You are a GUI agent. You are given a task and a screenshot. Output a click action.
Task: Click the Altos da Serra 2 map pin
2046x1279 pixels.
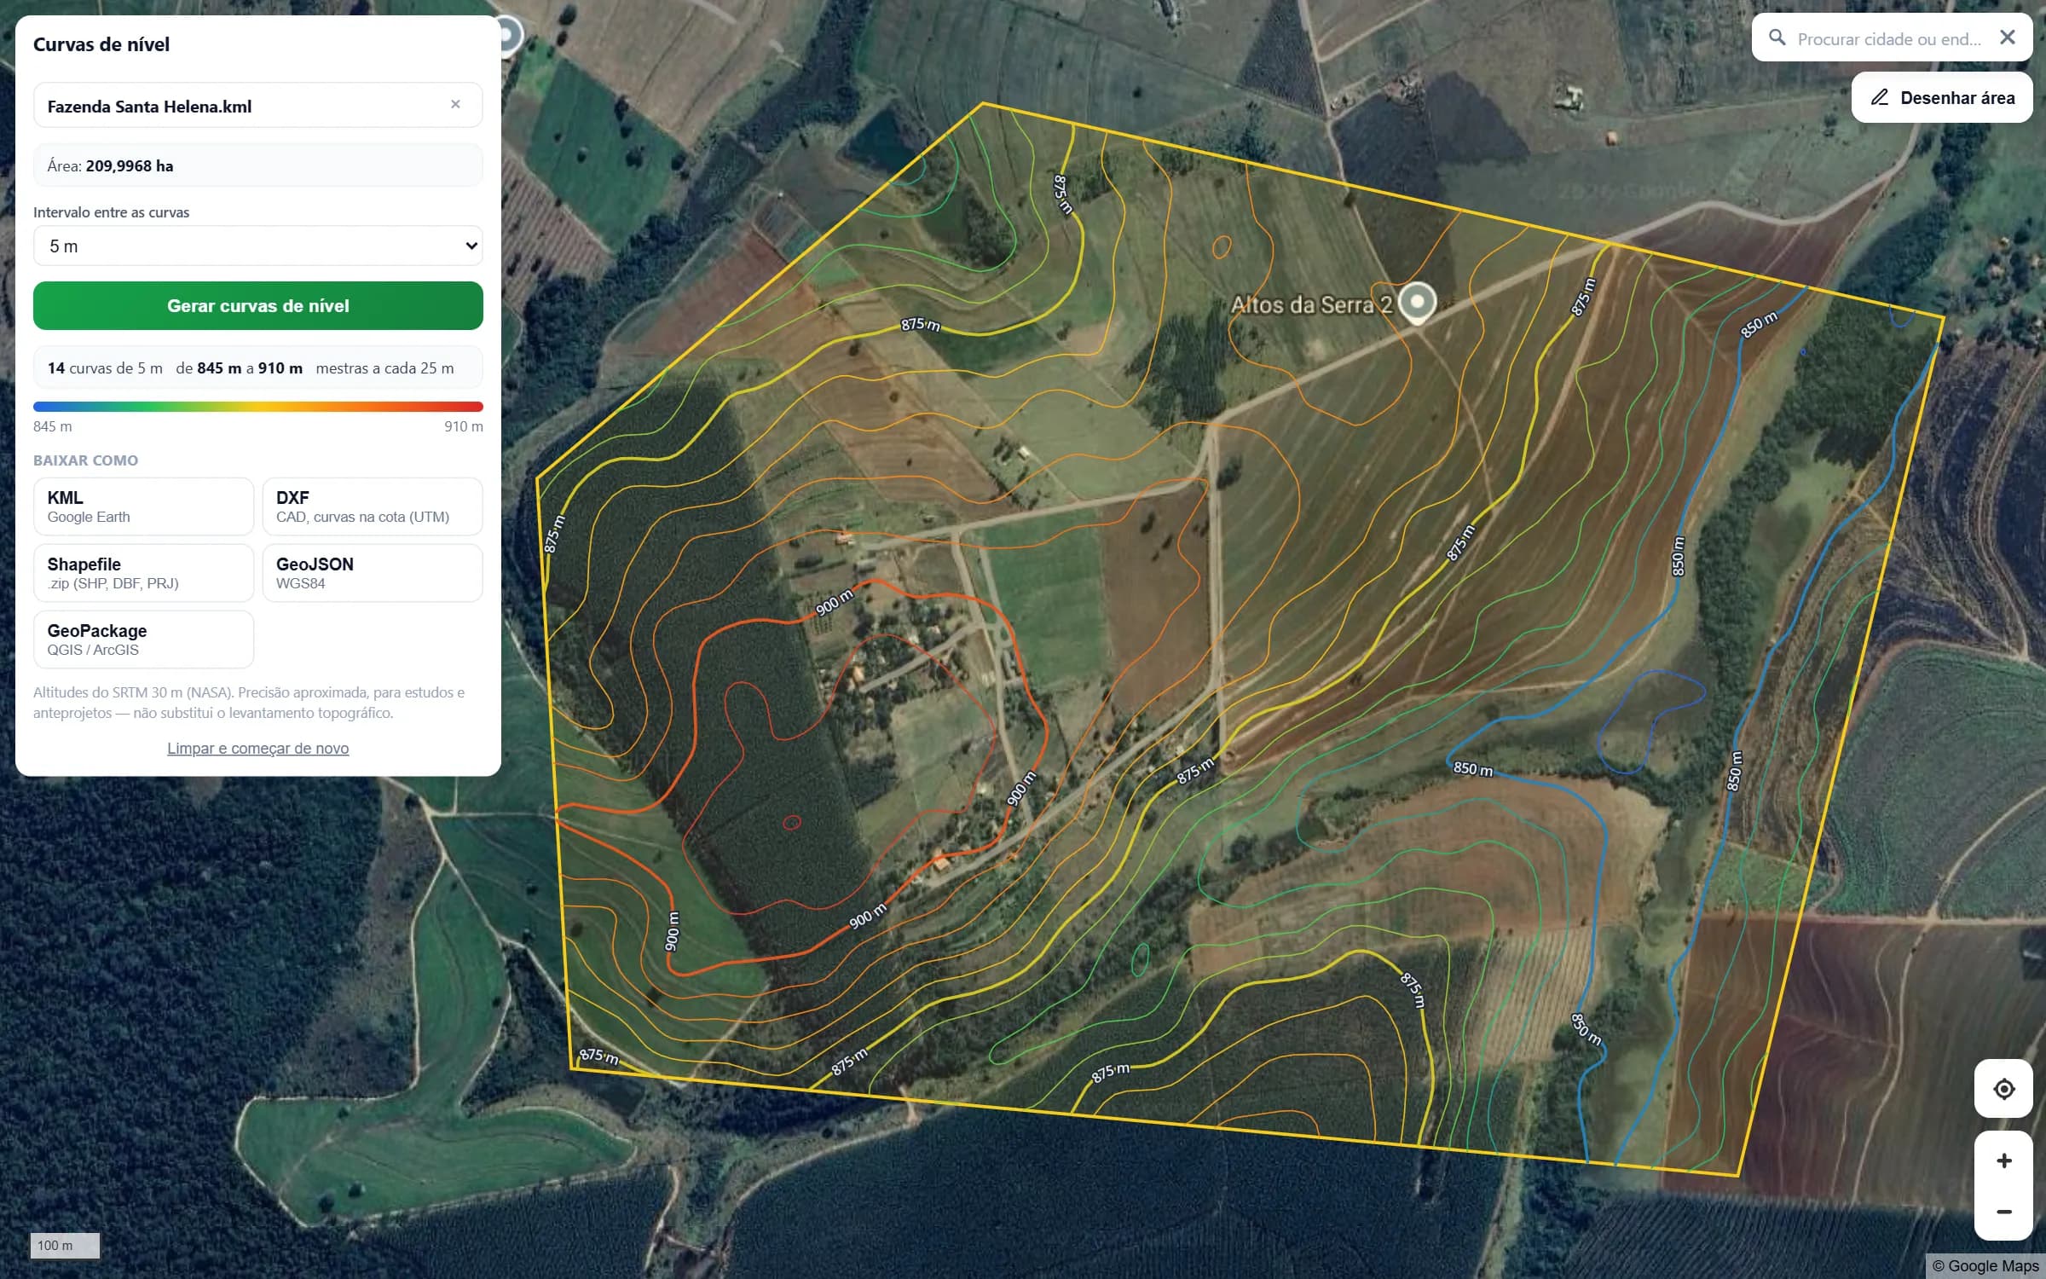pos(1418,303)
